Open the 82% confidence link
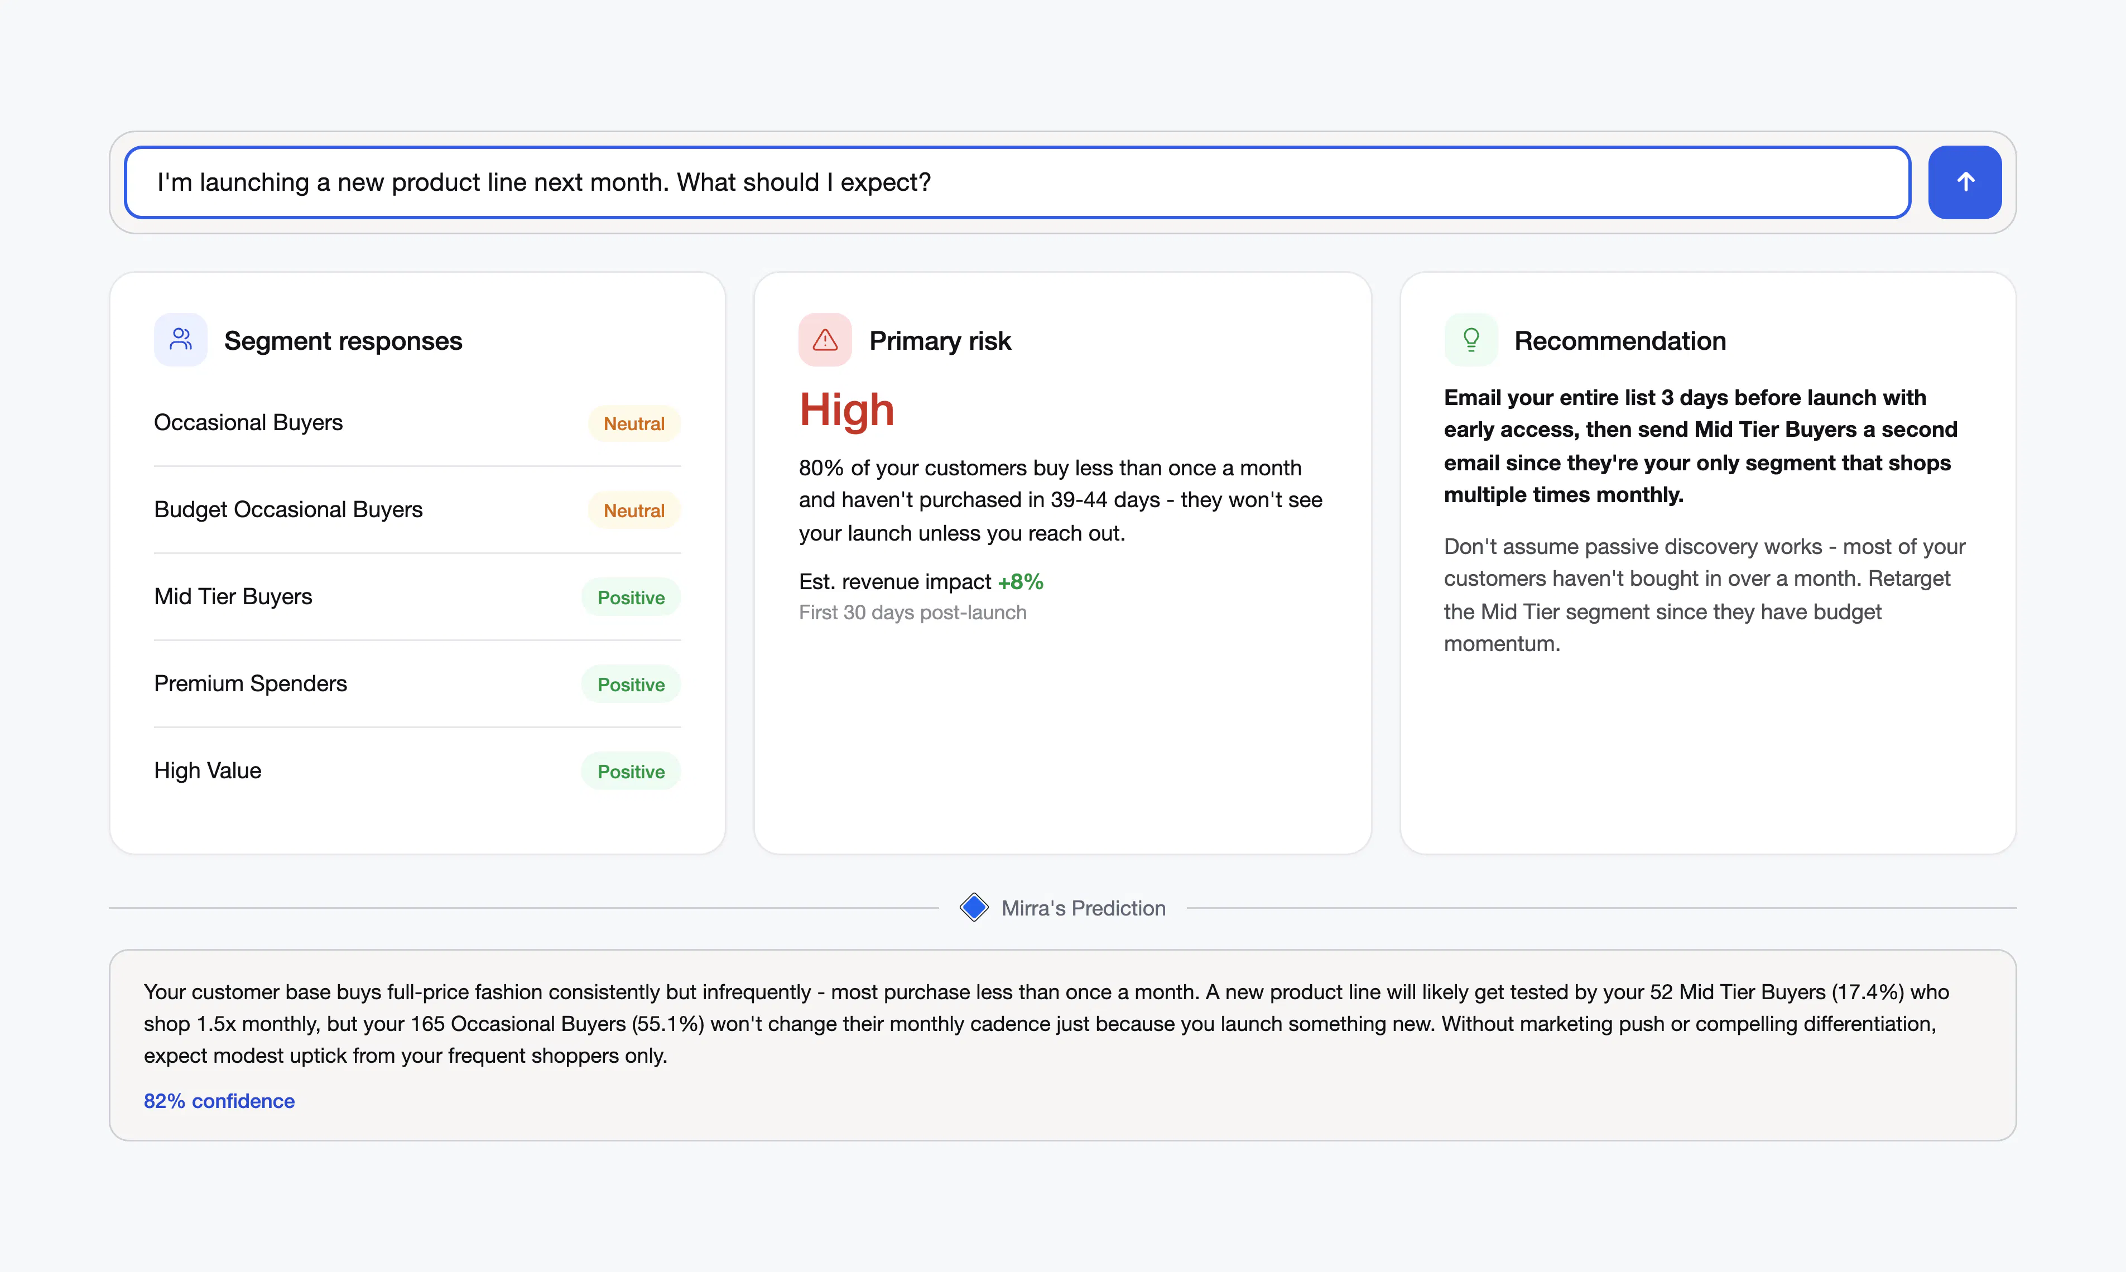 219,1101
